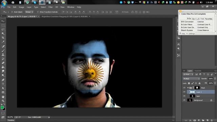Enable Show Transform Controls checkbox
Screen dimensions: 217x122
click(x=38, y=12)
